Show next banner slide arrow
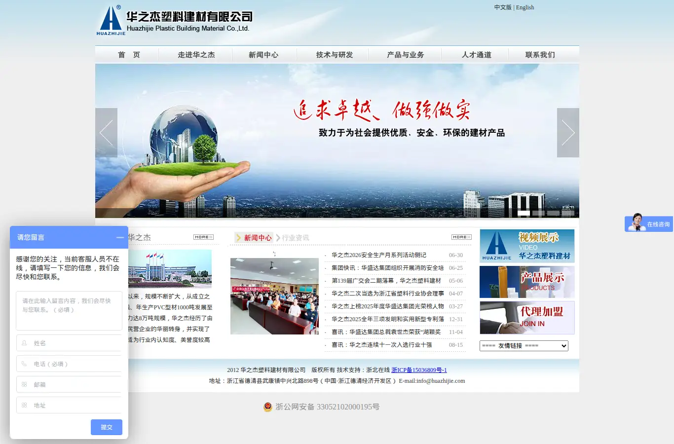Viewport: 674px width, 444px height. (568, 133)
